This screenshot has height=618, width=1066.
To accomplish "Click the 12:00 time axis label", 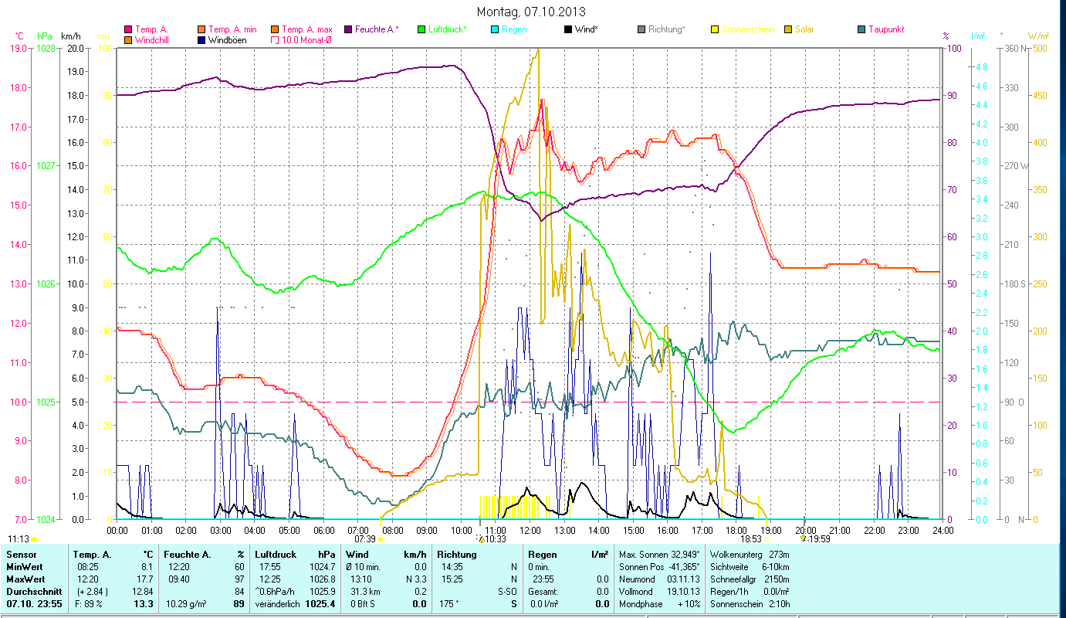I will point(530,531).
